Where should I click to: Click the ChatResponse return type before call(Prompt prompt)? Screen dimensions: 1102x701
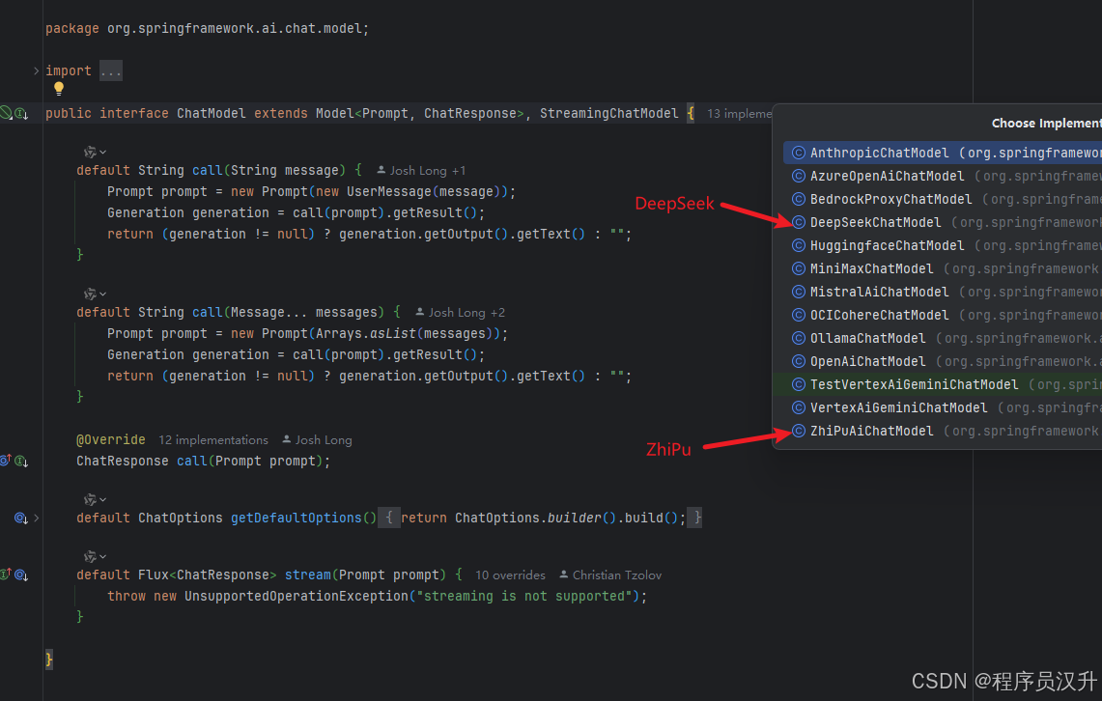123,461
